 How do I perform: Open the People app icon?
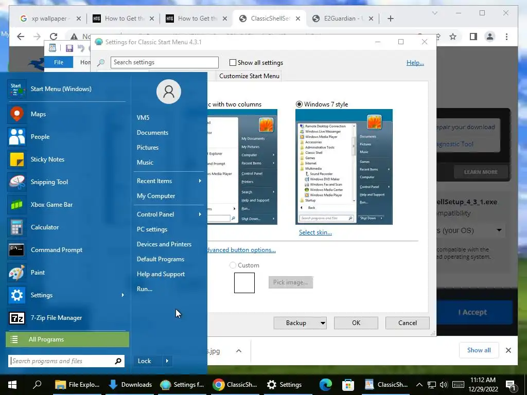point(16,137)
